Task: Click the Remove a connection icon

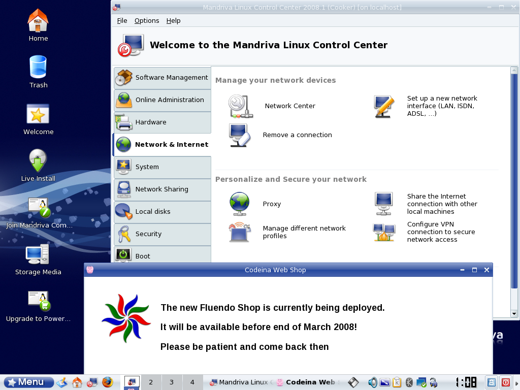Action: [x=240, y=135]
